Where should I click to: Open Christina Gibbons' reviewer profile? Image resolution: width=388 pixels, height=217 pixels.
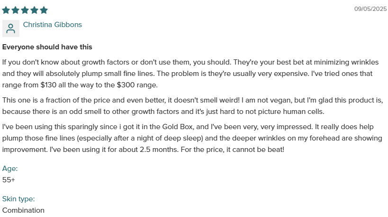pyautogui.click(x=53, y=25)
